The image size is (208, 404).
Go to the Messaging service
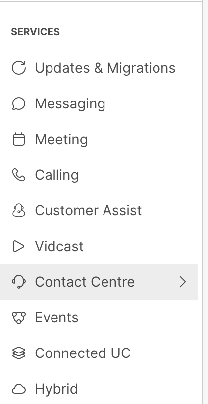coord(99,104)
